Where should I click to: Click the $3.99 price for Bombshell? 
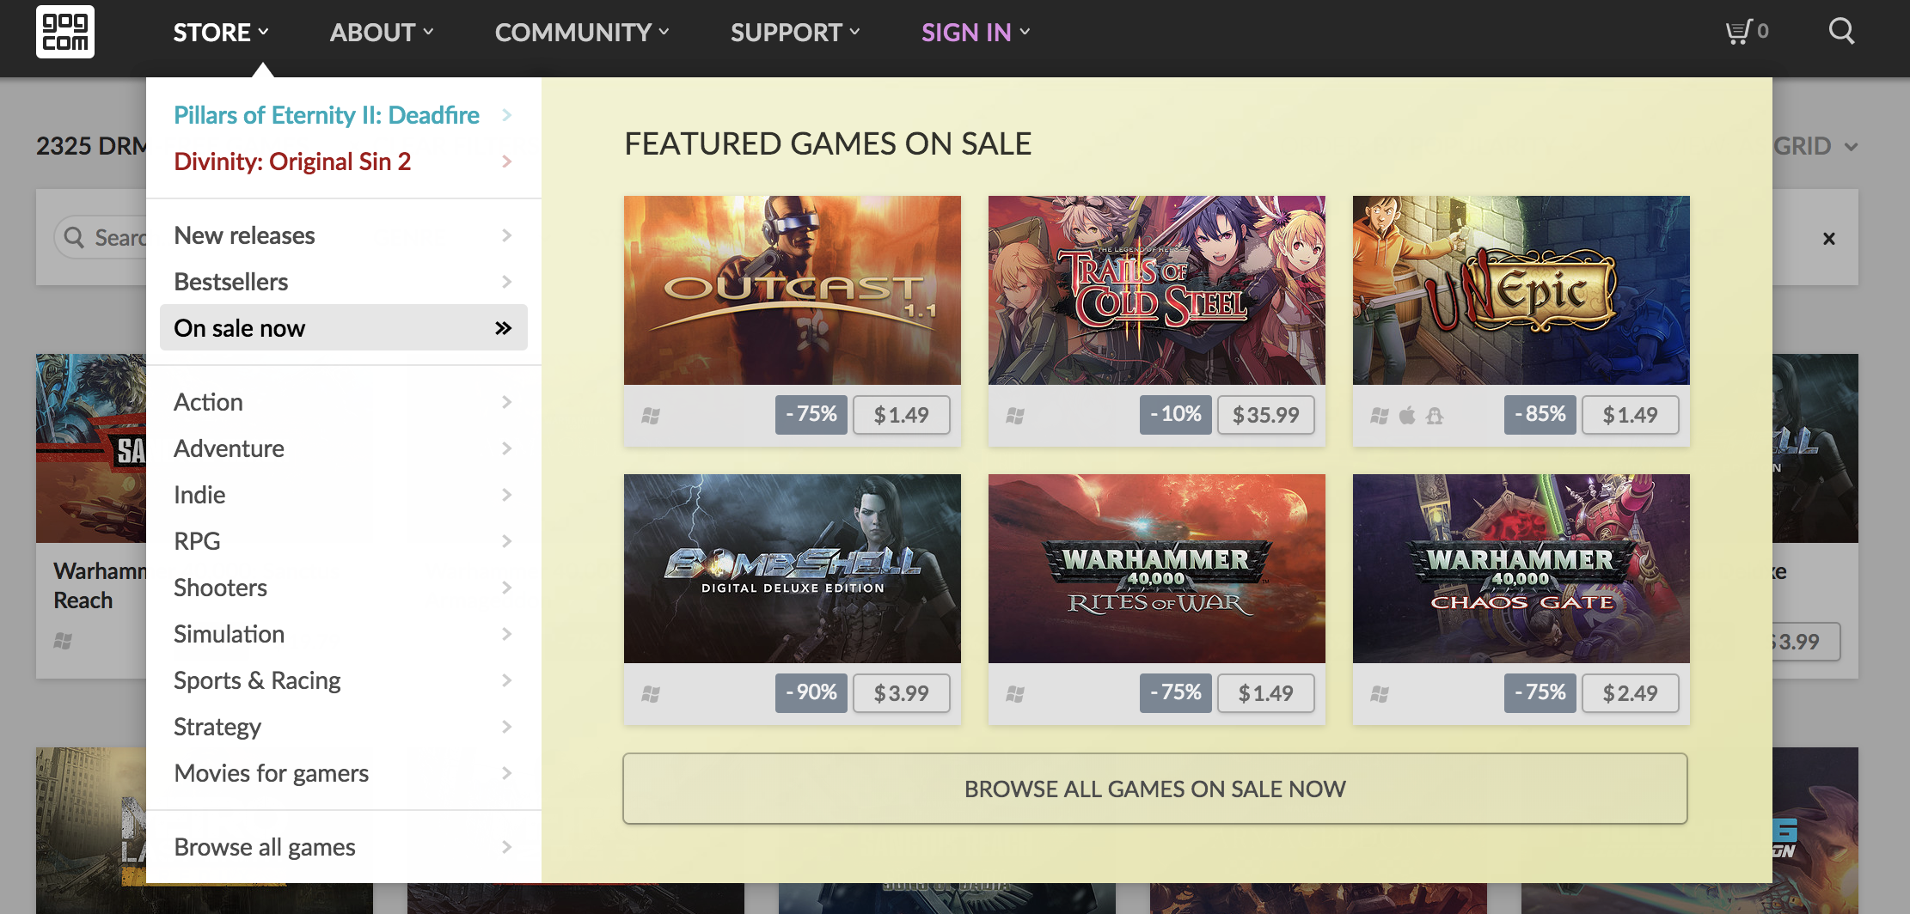tap(902, 693)
